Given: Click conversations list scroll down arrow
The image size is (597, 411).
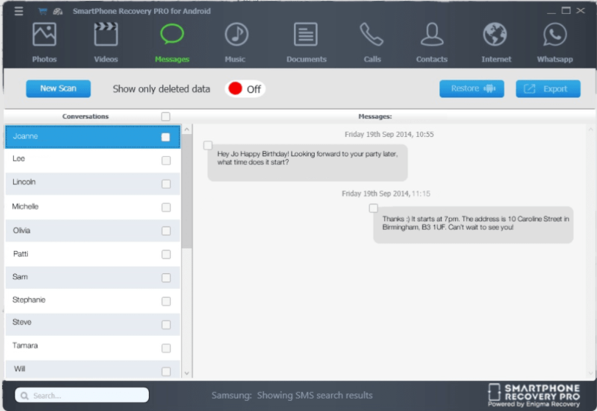Looking at the screenshot, I should (x=186, y=373).
